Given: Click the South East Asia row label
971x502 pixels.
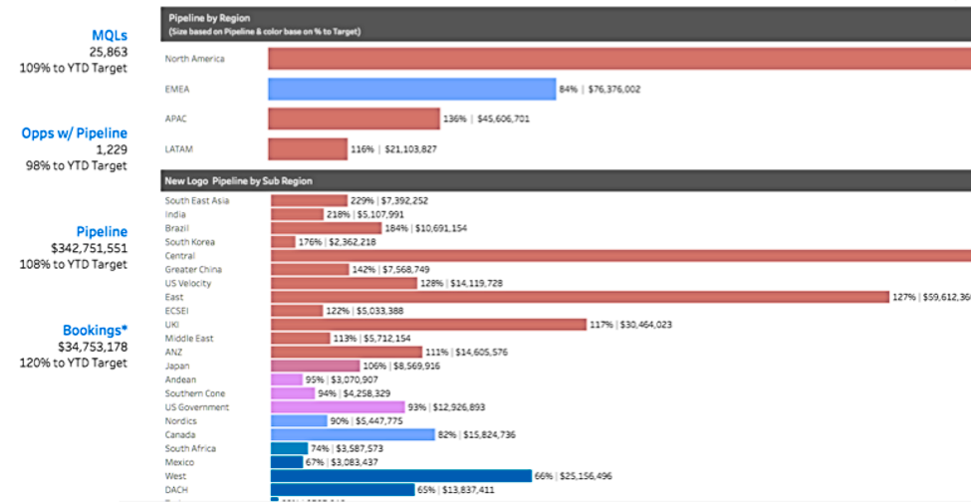Looking at the screenshot, I should click(x=197, y=200).
